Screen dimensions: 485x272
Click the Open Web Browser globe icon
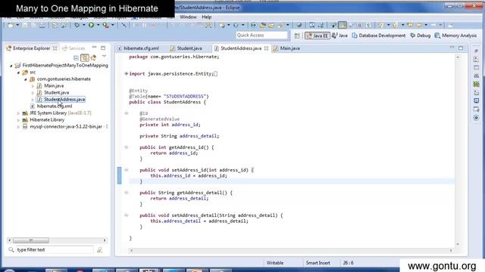click(299, 25)
